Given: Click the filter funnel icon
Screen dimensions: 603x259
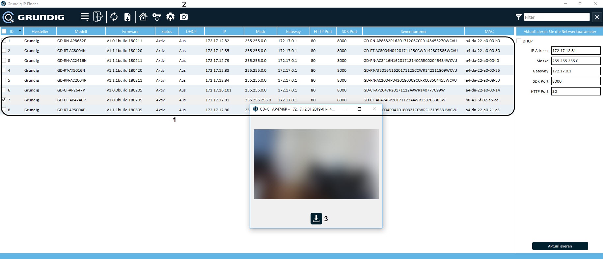Looking at the screenshot, I should coord(518,17).
